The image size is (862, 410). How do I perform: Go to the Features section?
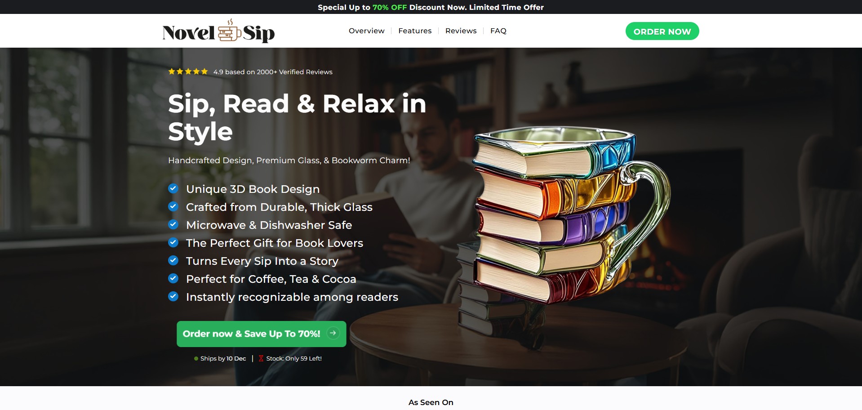(x=415, y=31)
